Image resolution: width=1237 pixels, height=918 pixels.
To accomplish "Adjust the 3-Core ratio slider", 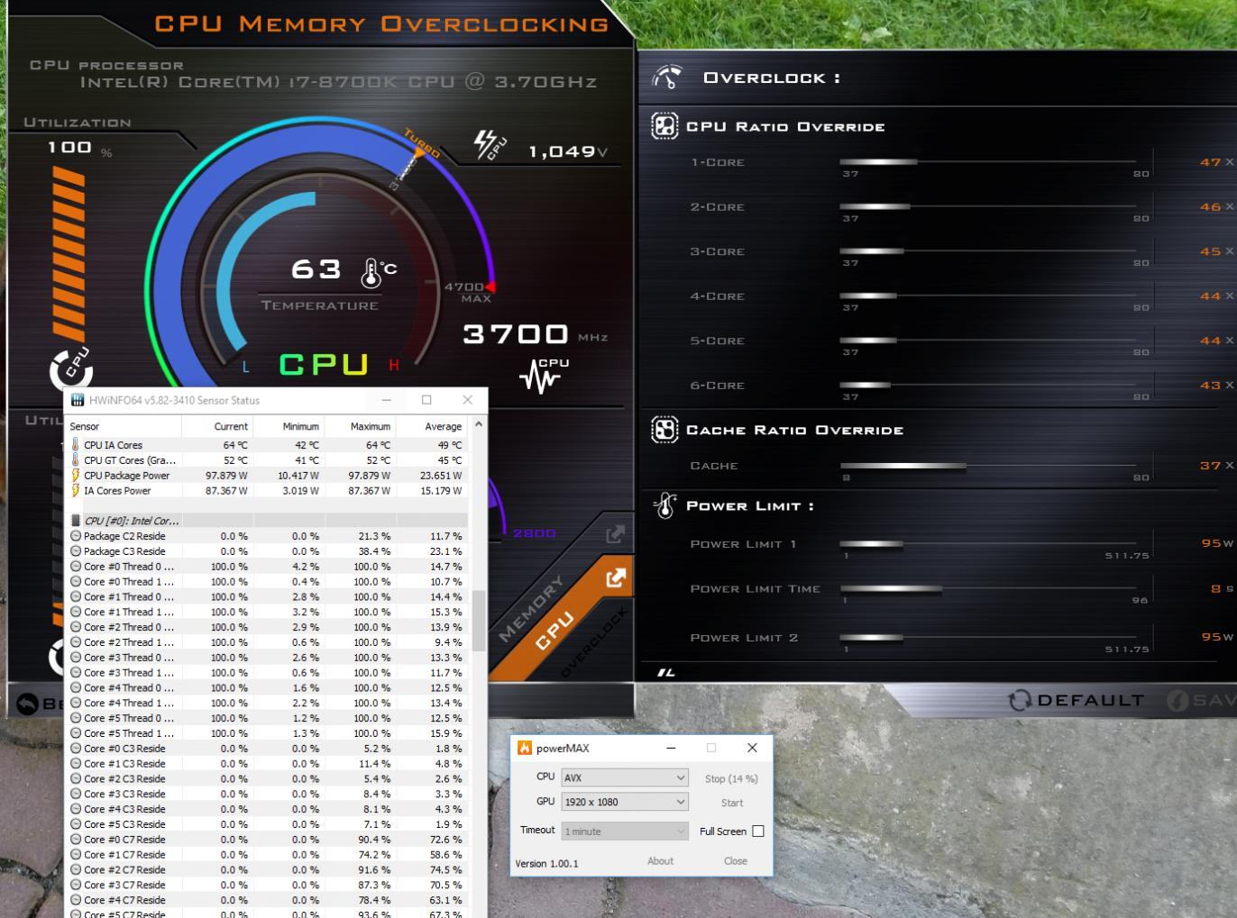I will [987, 251].
